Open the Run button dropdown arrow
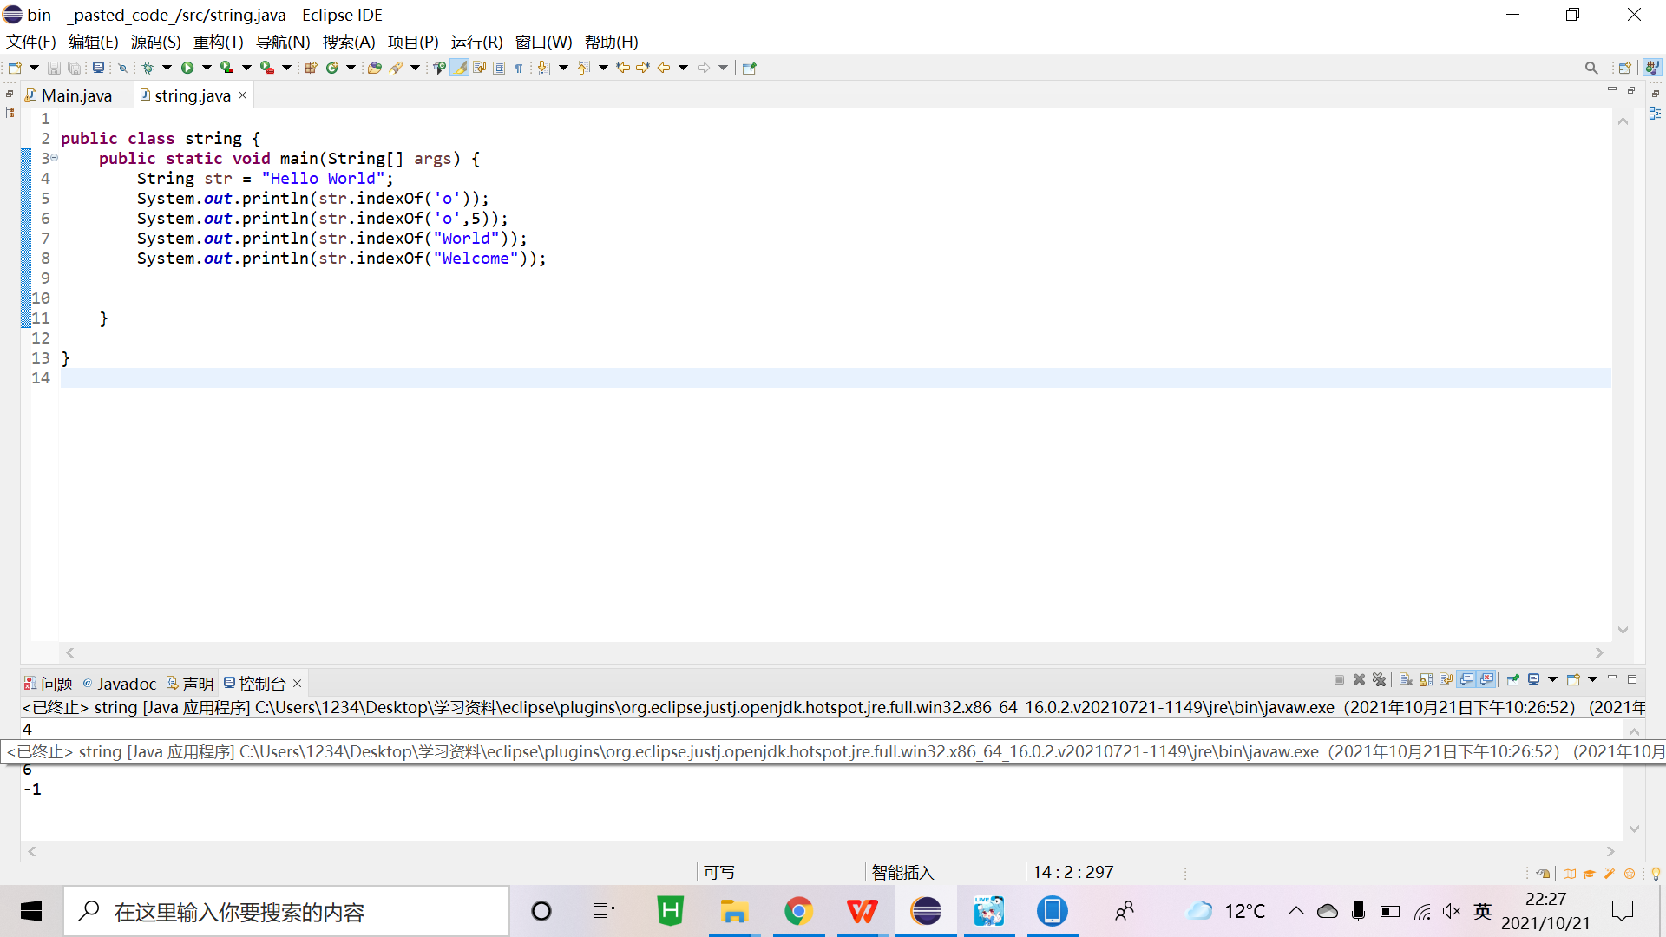This screenshot has height=937, width=1666. point(207,68)
